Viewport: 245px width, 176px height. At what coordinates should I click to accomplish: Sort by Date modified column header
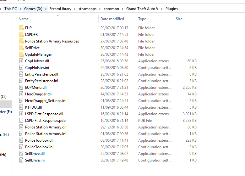[112, 19]
